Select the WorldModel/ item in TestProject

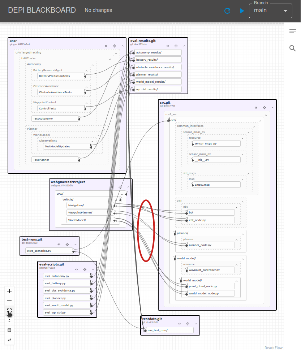[x=91, y=220]
